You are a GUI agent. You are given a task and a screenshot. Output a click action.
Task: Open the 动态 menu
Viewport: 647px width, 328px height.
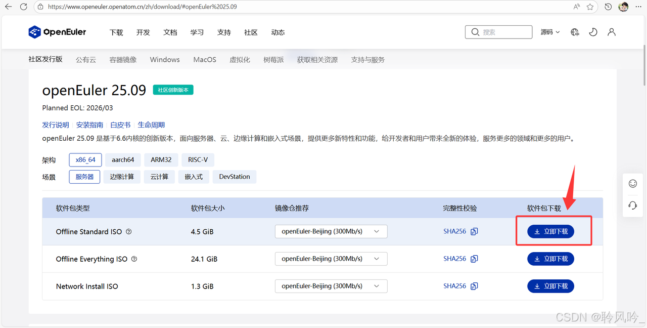[278, 32]
